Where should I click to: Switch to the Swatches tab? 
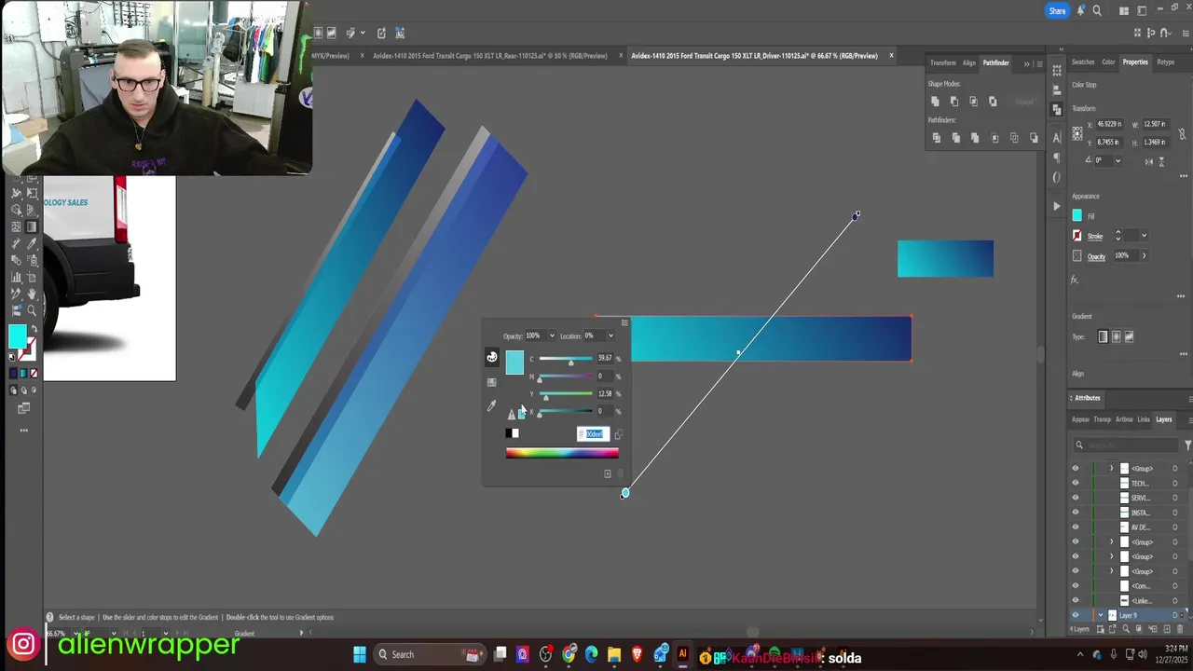pos(1083,62)
